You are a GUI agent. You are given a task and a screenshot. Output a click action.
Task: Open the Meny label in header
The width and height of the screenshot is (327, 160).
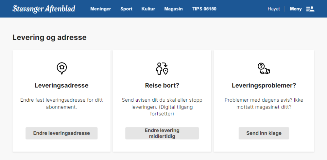click(x=296, y=9)
